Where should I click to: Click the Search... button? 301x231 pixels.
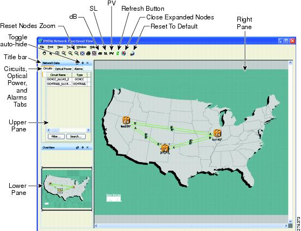pyautogui.click(x=76, y=137)
